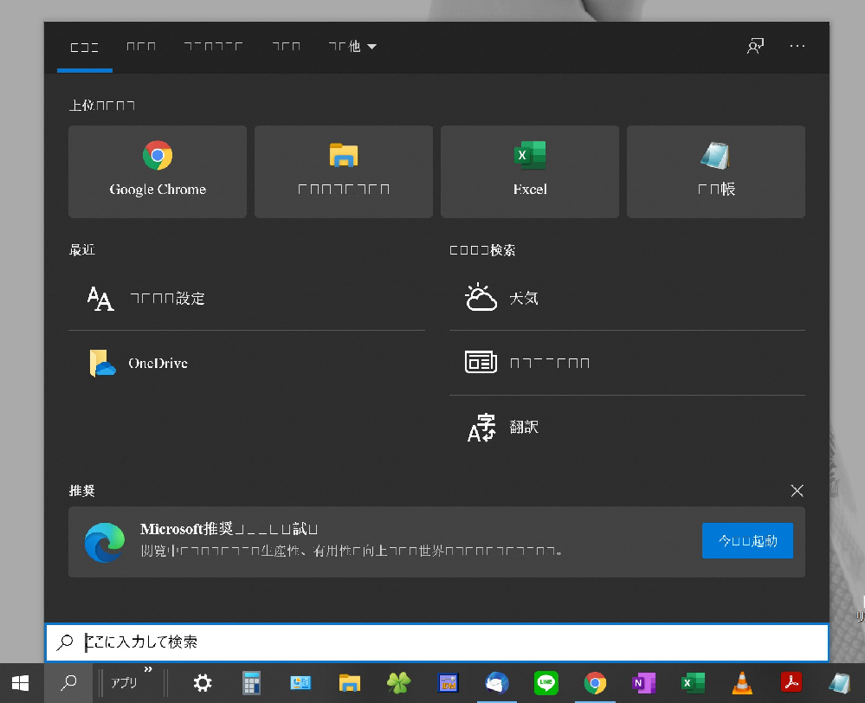Switch to the Documents search tab
This screenshot has width=865, height=703.
[x=214, y=47]
